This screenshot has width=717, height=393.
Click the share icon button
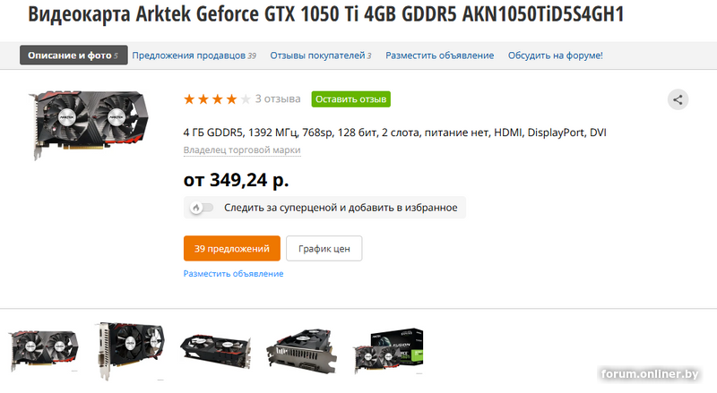[678, 99]
